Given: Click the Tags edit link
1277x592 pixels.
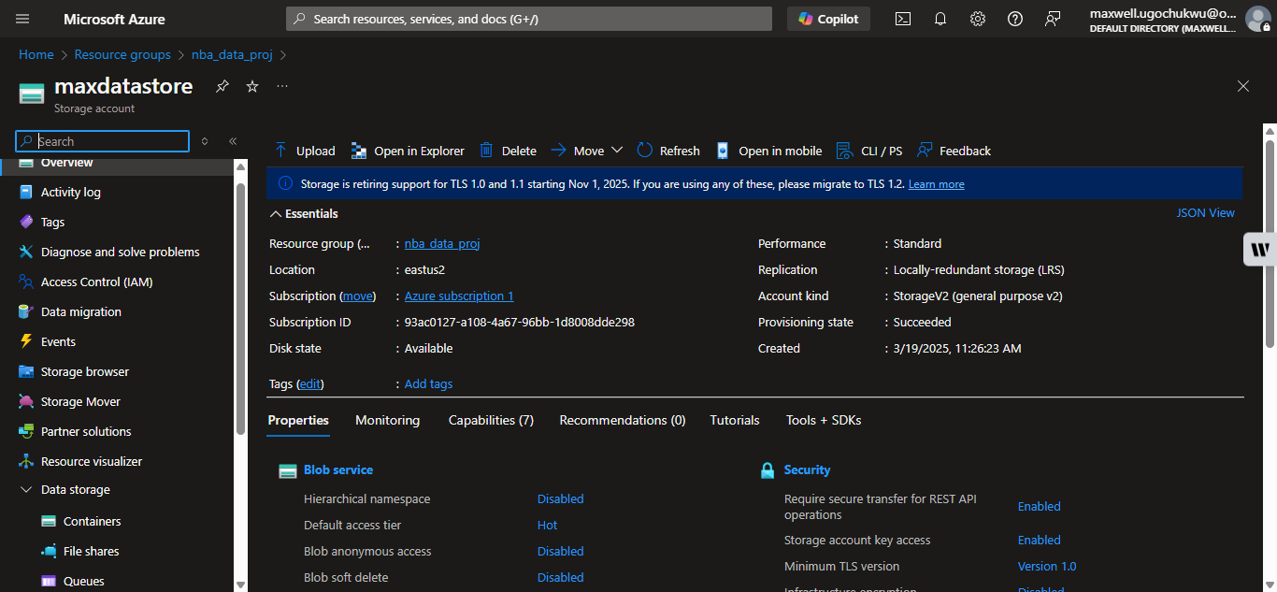Looking at the screenshot, I should point(310,383).
